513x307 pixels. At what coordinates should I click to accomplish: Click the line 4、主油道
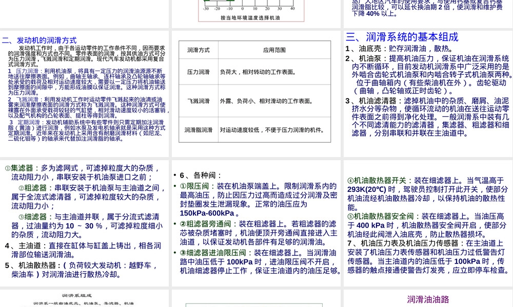(83, 250)
